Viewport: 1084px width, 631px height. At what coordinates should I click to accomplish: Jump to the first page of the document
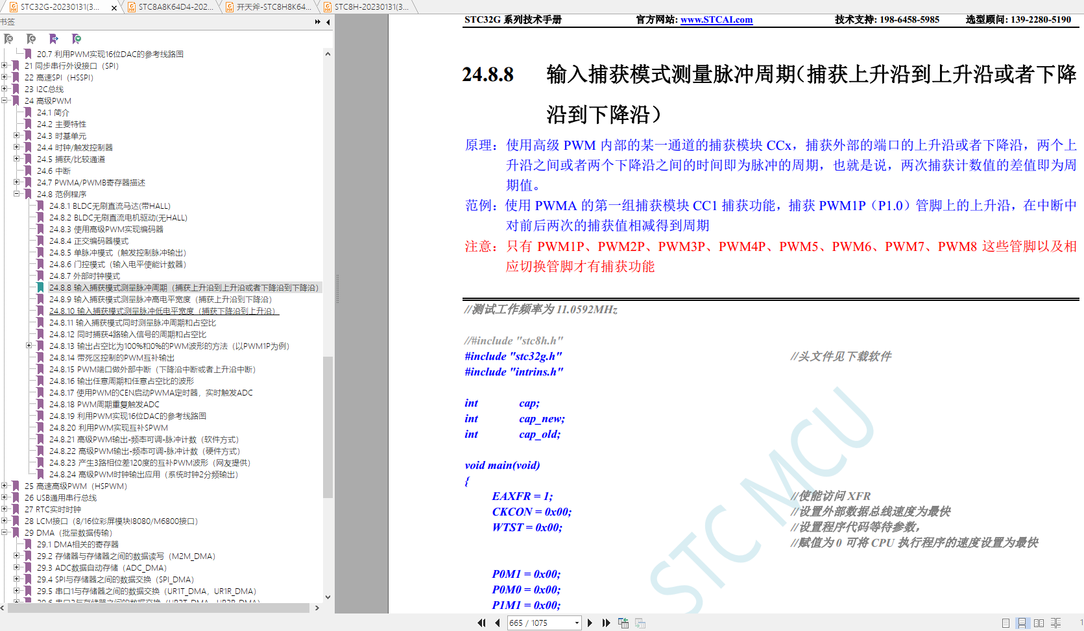(x=481, y=623)
